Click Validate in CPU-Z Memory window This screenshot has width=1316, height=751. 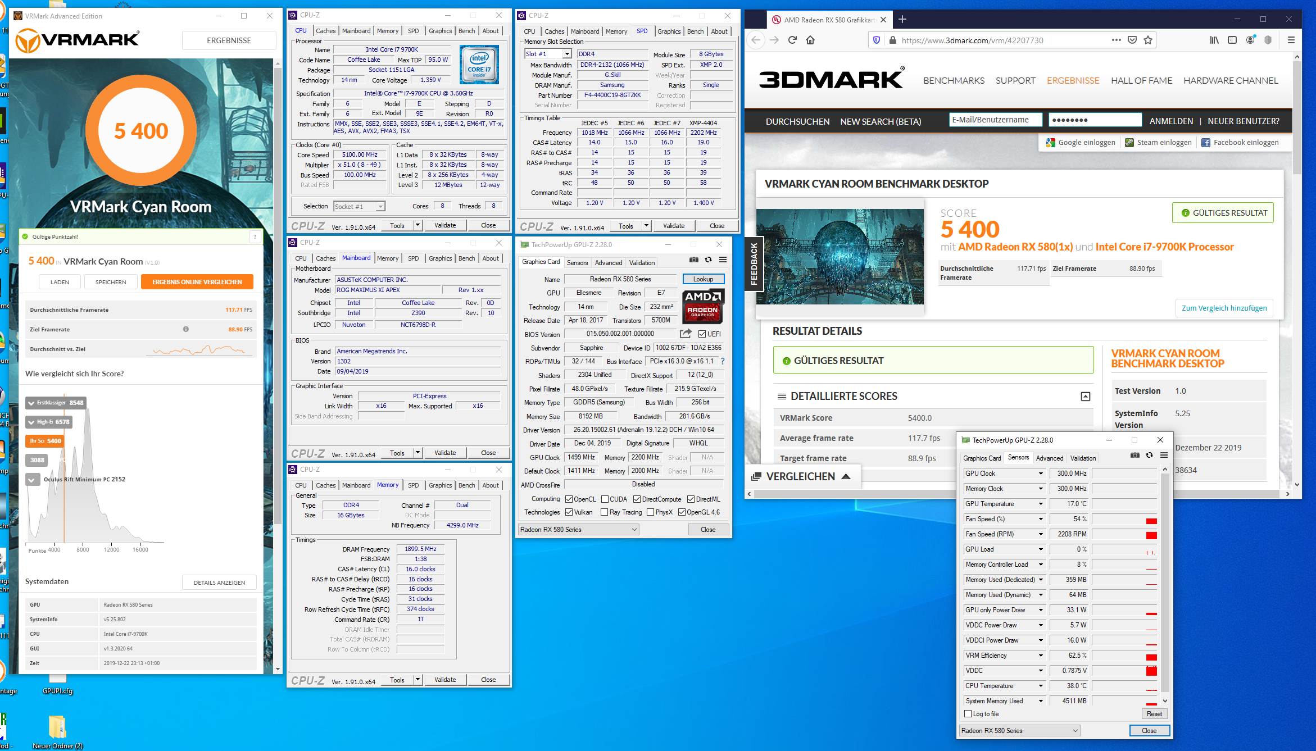pos(445,680)
